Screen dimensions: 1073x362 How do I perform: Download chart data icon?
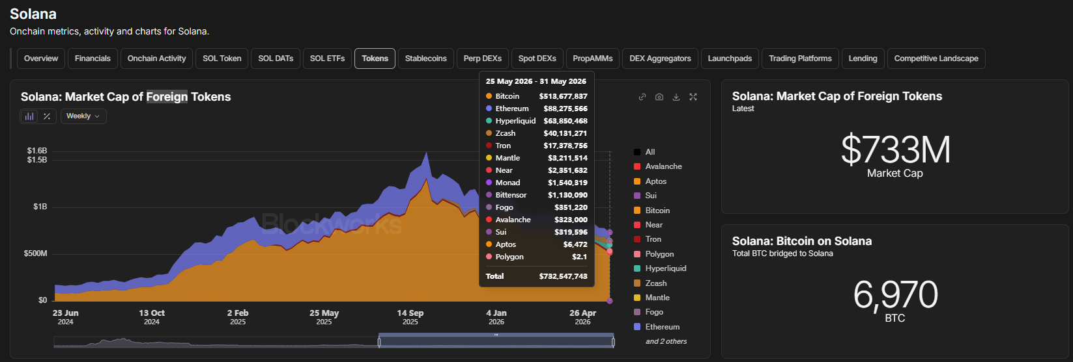point(676,97)
